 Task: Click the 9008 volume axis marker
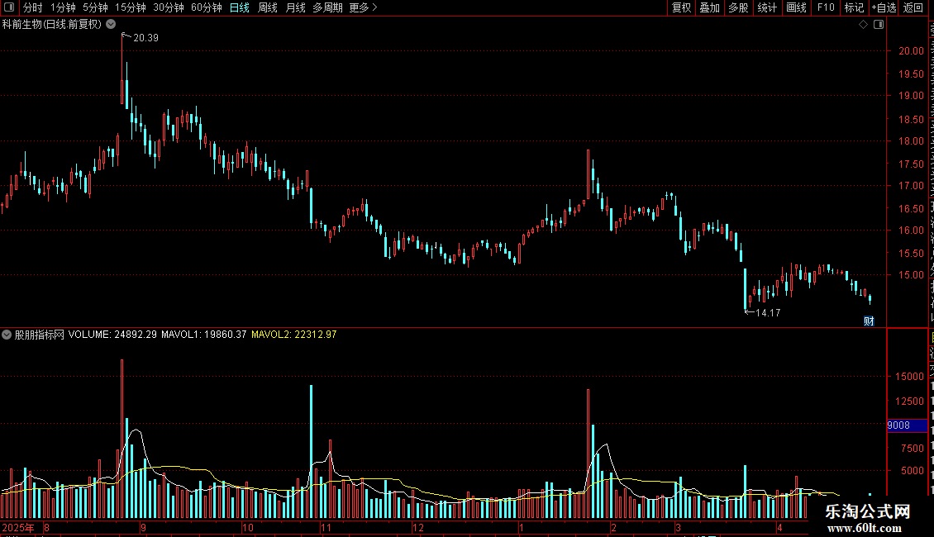(x=907, y=425)
